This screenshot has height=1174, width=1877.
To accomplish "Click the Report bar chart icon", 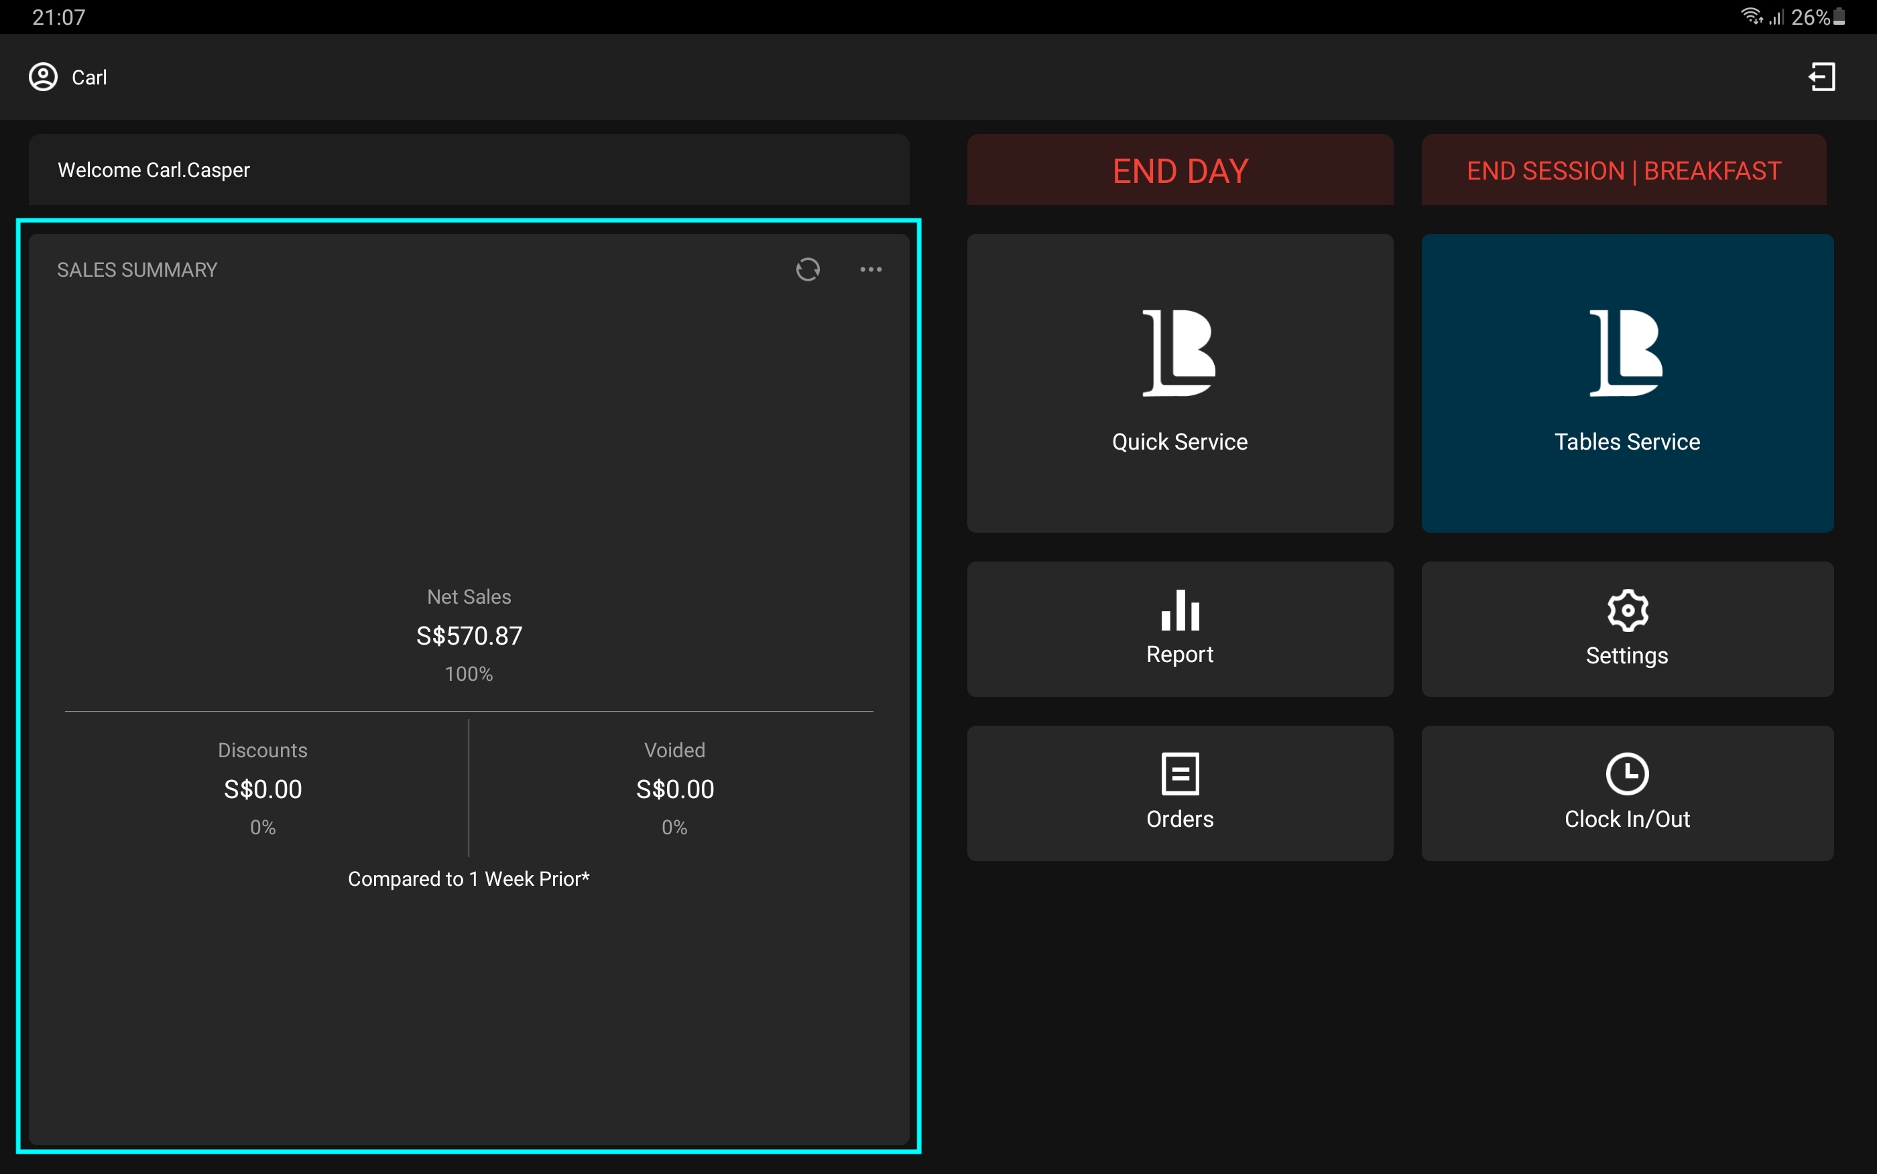I will click(1180, 610).
